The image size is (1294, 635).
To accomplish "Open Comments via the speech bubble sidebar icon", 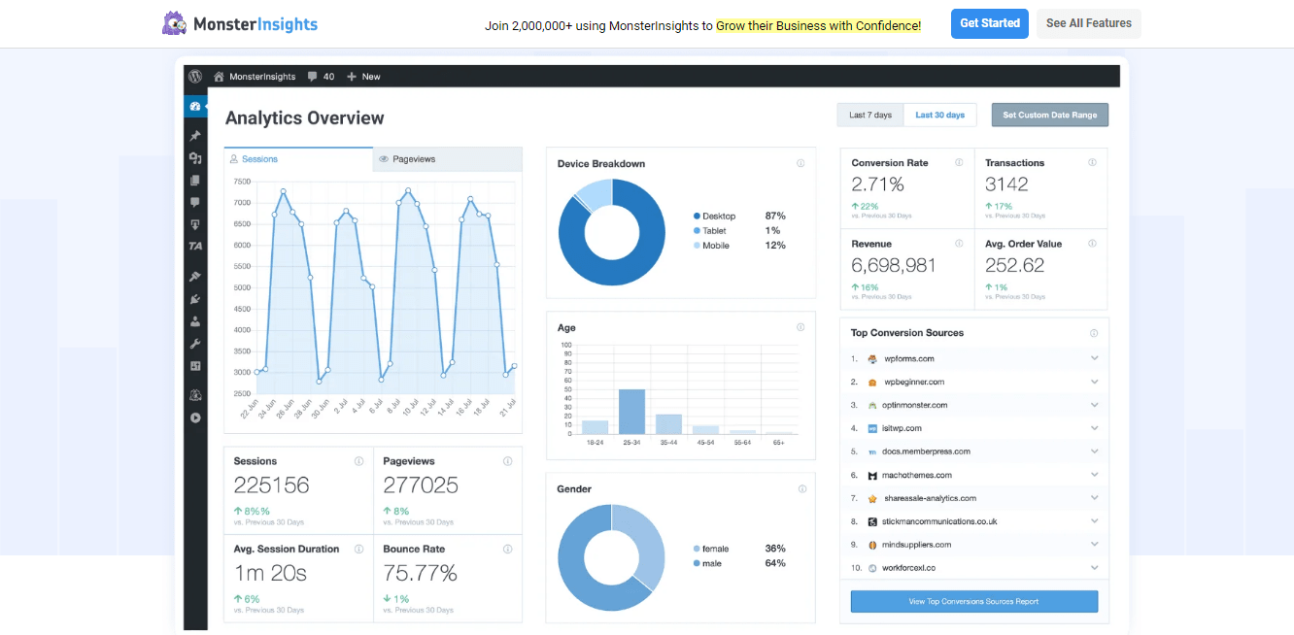I will (x=195, y=202).
